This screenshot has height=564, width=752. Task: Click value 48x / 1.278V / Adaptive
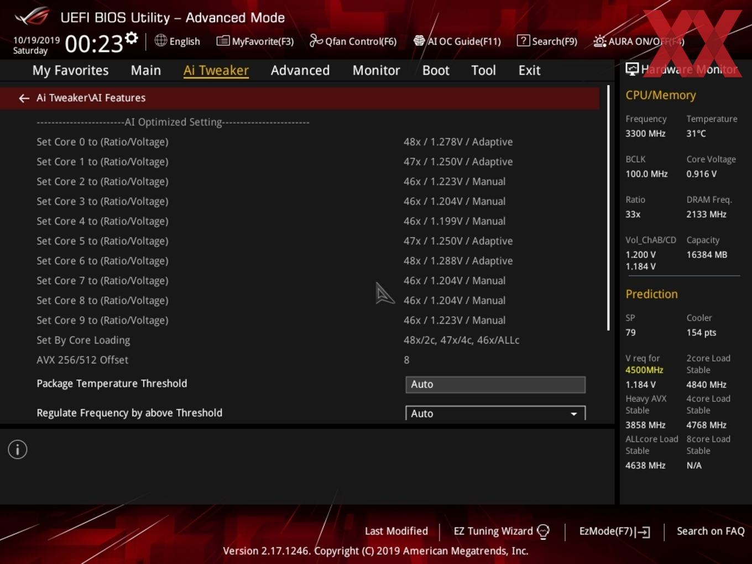coord(458,142)
